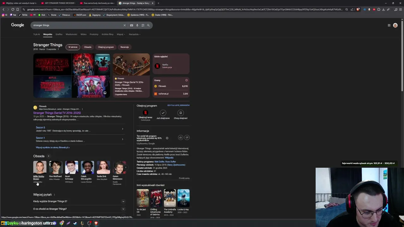
Task: Expand question Kiedy wyjdzie Stranger Things 5?
Action: point(79,201)
